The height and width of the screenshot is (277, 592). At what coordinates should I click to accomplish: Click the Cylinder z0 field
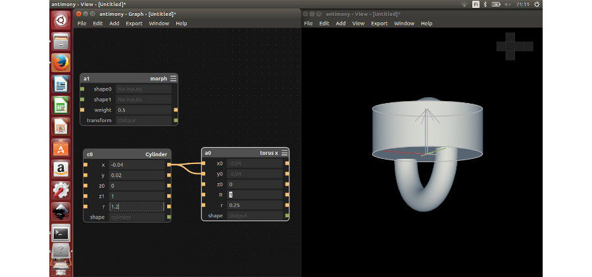(137, 186)
